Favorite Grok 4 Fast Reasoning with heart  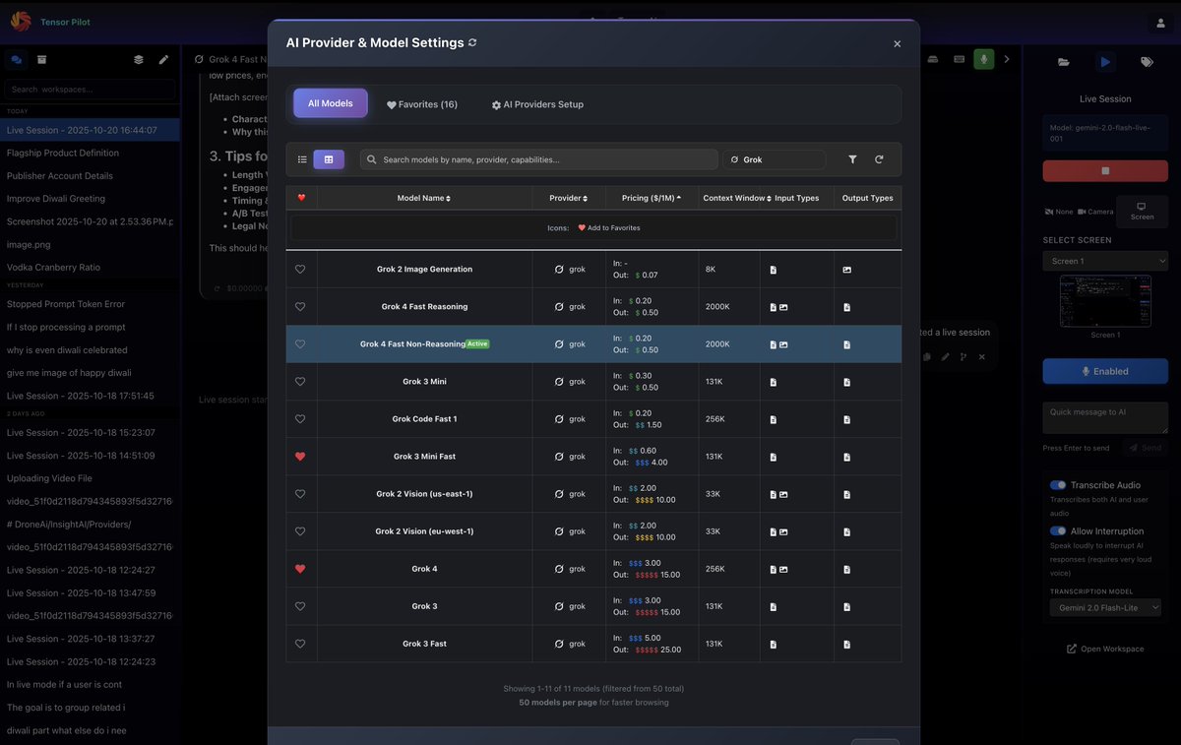point(300,307)
